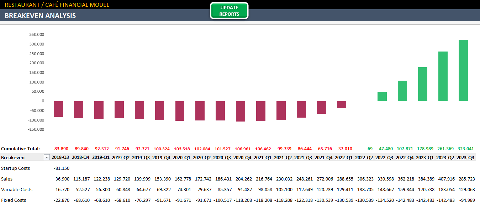Image resolution: width=480 pixels, height=210 pixels.
Task: Select the Sales row label
Action: 7,179
